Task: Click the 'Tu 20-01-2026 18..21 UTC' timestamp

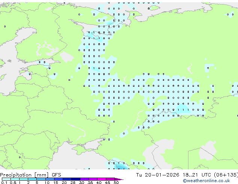Action: [x=173, y=175]
